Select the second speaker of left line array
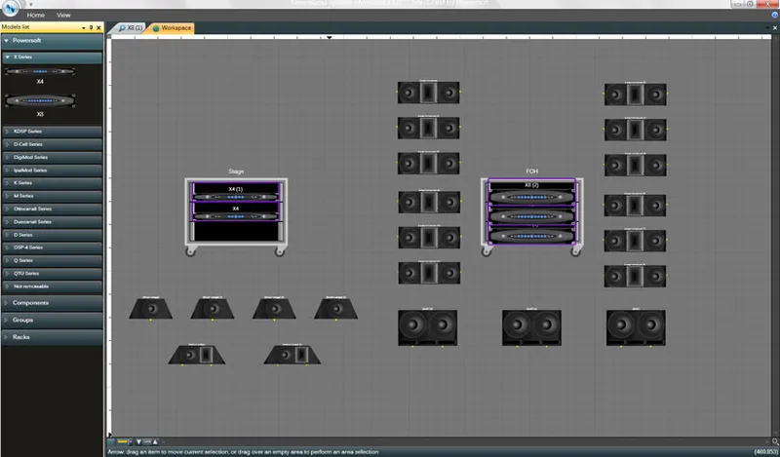 428,128
